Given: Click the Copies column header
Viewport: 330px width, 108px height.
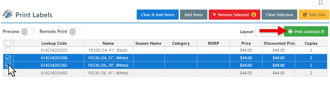Looking at the screenshot, I should click(311, 43).
